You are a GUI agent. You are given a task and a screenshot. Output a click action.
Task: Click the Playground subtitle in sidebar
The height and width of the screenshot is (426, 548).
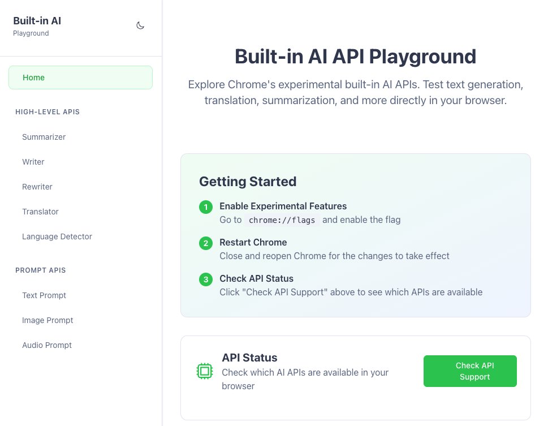click(31, 33)
